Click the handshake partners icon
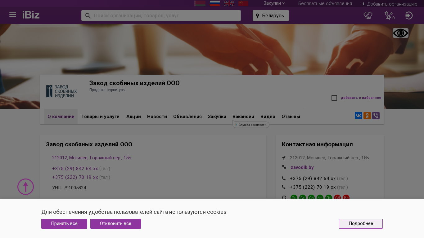 (x=368, y=15)
